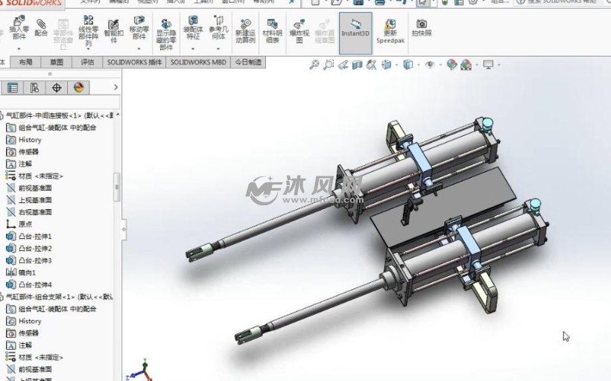Open the 评估 tab
The height and width of the screenshot is (381, 611).
coord(88,63)
